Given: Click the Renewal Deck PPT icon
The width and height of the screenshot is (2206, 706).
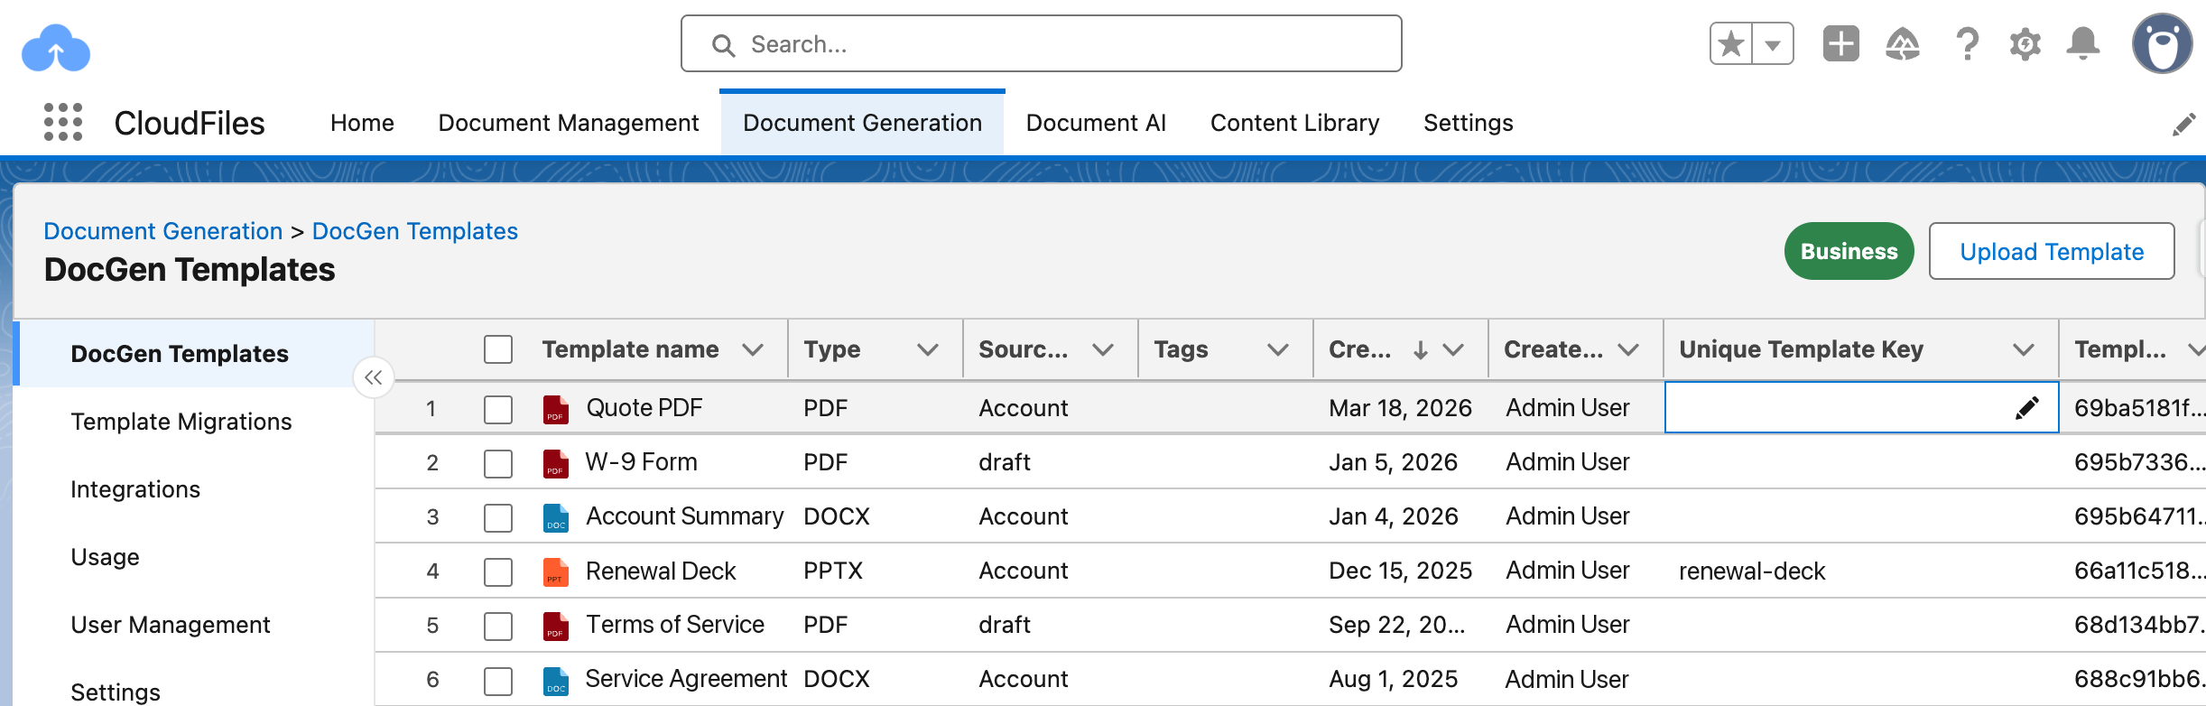Looking at the screenshot, I should click(x=556, y=571).
